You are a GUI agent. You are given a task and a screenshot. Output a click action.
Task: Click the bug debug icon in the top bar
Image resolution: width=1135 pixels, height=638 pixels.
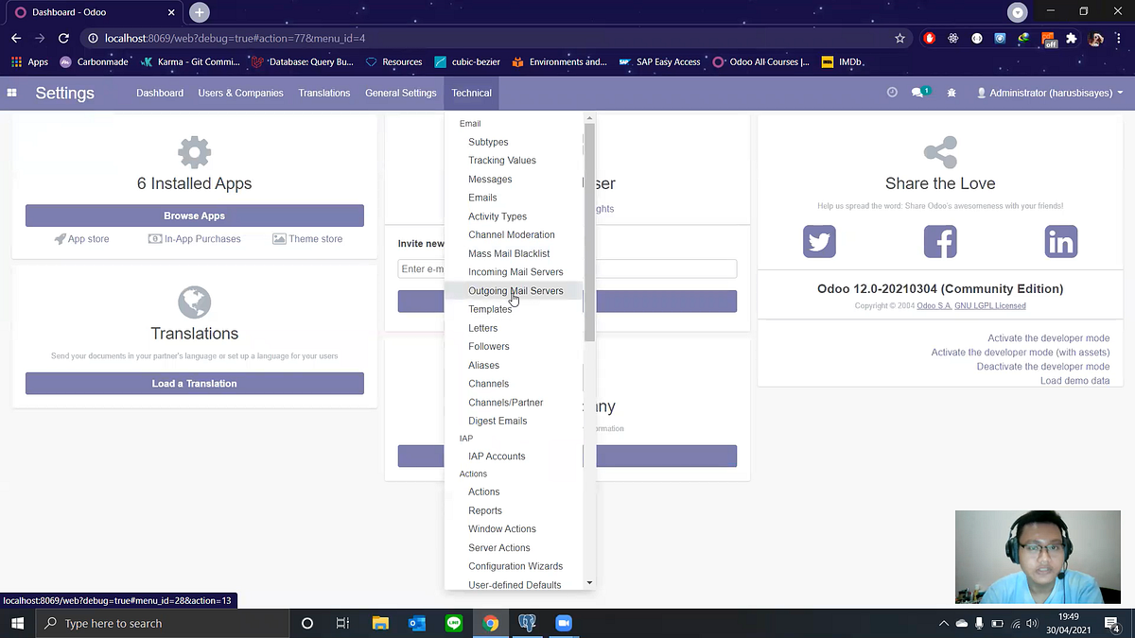[x=952, y=93]
